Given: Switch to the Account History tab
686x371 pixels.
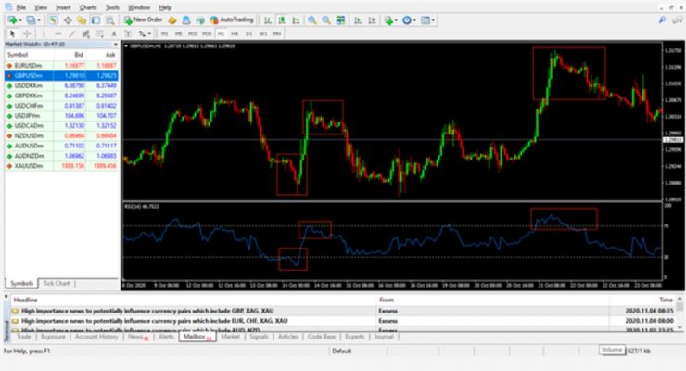Looking at the screenshot, I should point(96,337).
